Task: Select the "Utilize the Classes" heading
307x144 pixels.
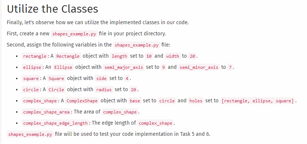Action: 53,9
